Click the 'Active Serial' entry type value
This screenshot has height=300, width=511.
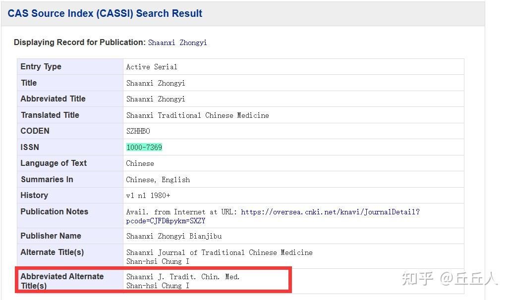151,67
